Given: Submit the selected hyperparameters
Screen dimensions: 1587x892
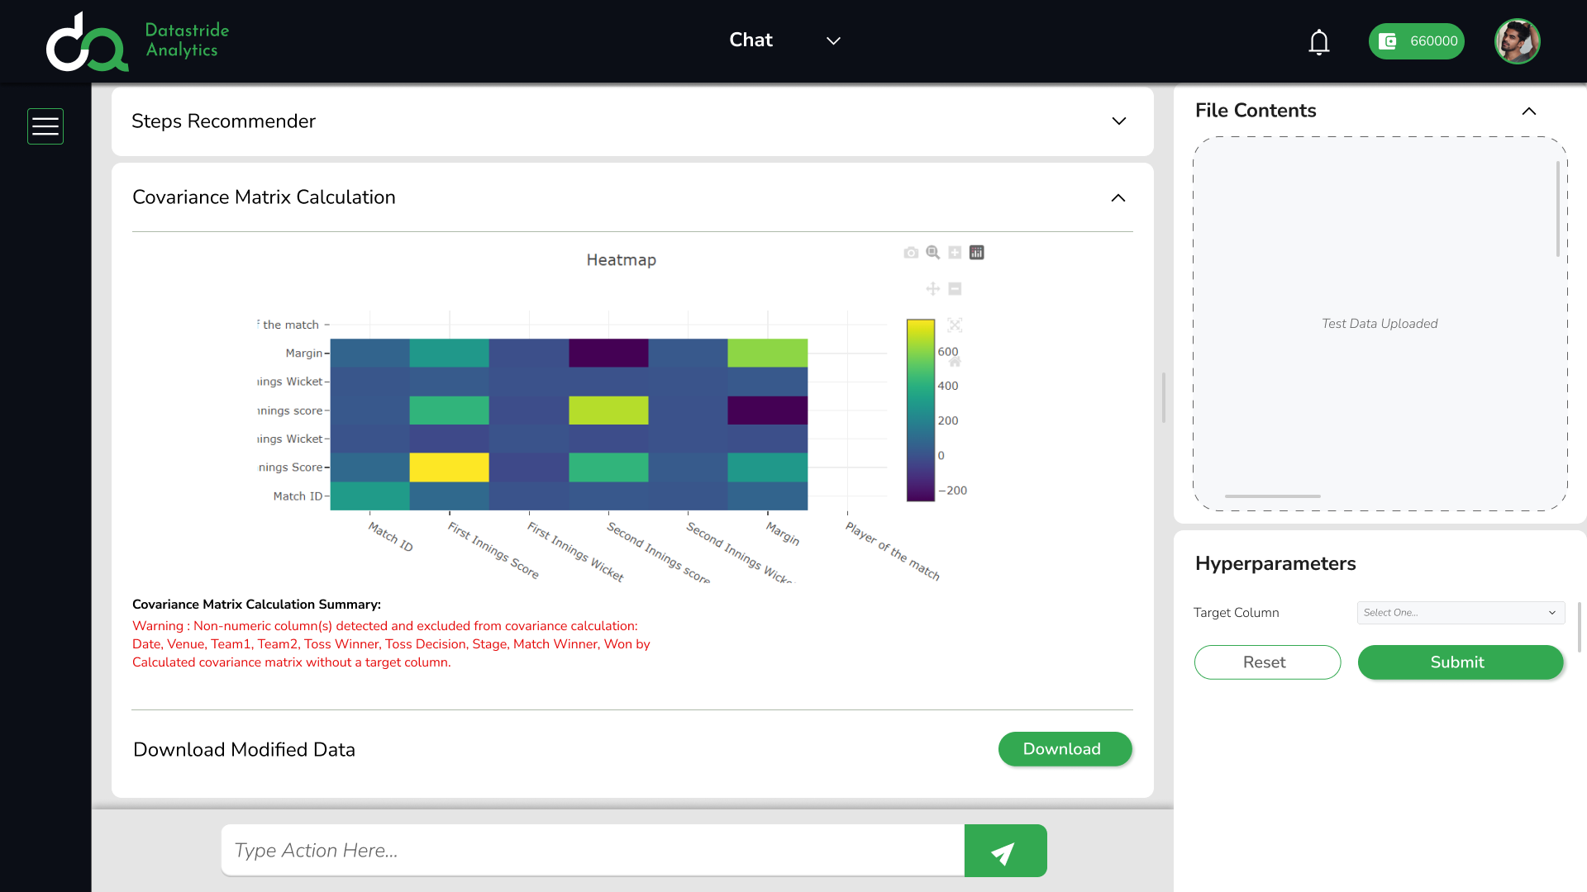Looking at the screenshot, I should [1460, 662].
